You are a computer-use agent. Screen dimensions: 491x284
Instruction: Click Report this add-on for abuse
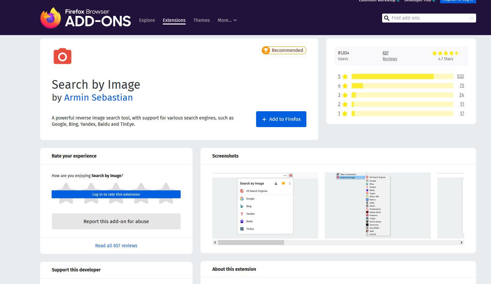116,221
